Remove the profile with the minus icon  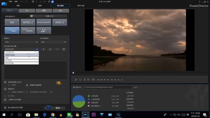click(x=57, y=49)
